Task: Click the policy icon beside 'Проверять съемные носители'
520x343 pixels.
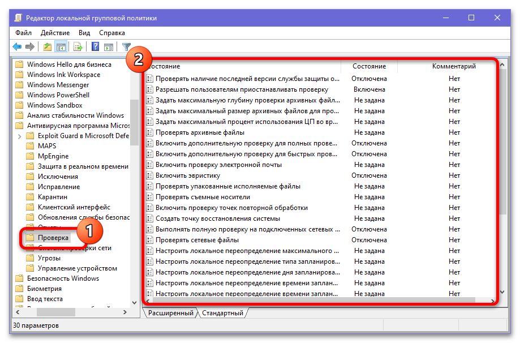Action: click(x=150, y=197)
